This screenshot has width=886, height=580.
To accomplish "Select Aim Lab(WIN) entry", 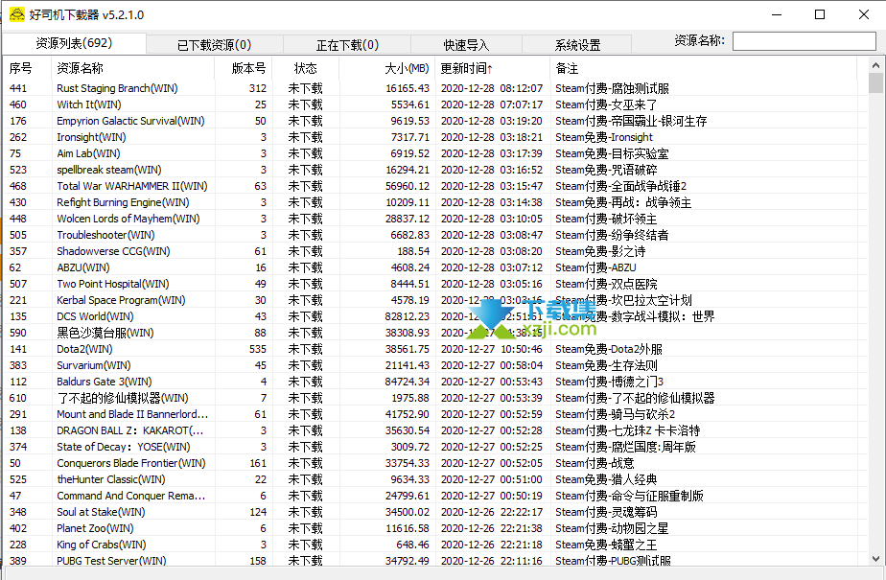I will pos(436,153).
